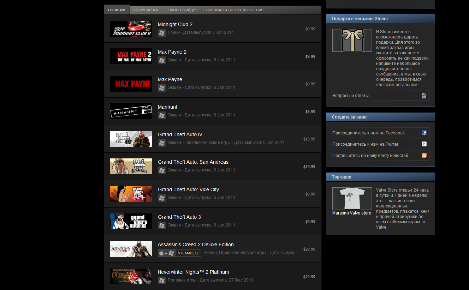Viewport: 469px width, 290px height.
Task: Click Вопросы и ответы link
Action: (350, 96)
